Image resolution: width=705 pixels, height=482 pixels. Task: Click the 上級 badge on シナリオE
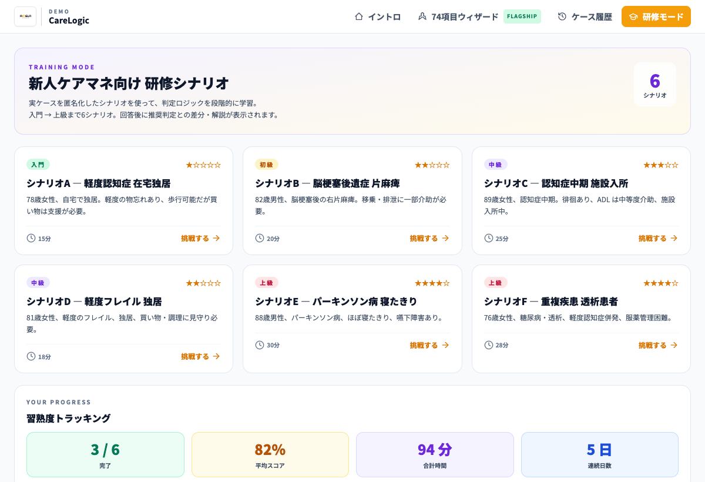(x=267, y=283)
